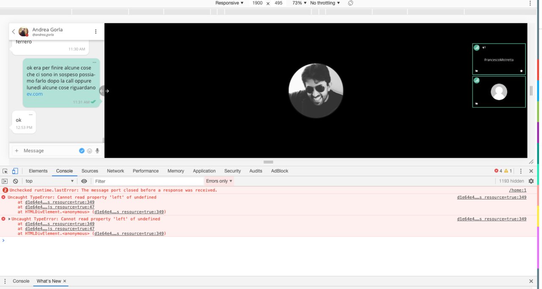
Task: Click the /home:1 source link
Action: pyautogui.click(x=517, y=190)
